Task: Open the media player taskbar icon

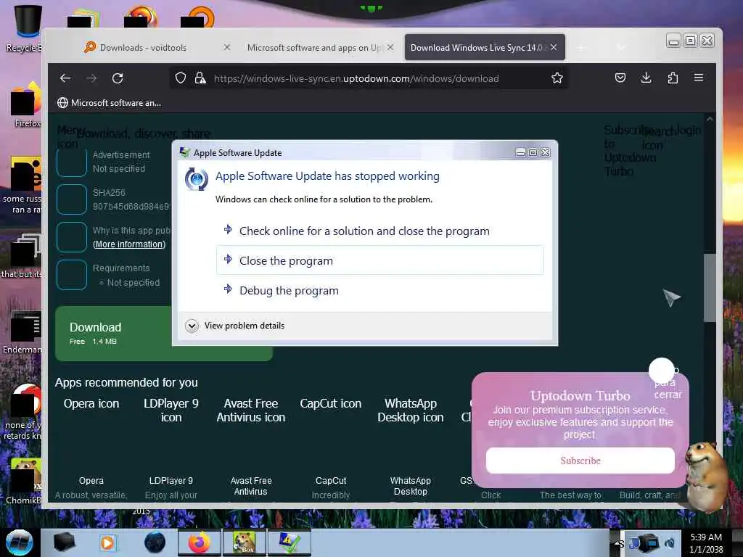Action: pyautogui.click(x=107, y=542)
